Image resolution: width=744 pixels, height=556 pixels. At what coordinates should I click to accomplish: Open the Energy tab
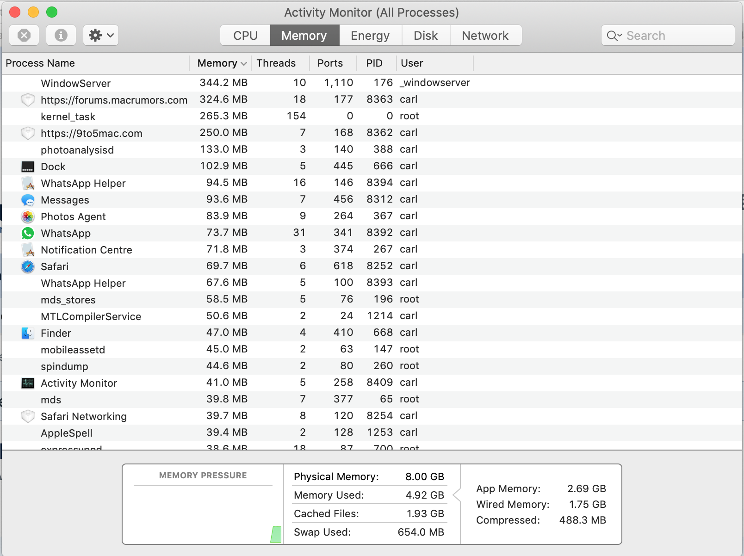tap(370, 36)
